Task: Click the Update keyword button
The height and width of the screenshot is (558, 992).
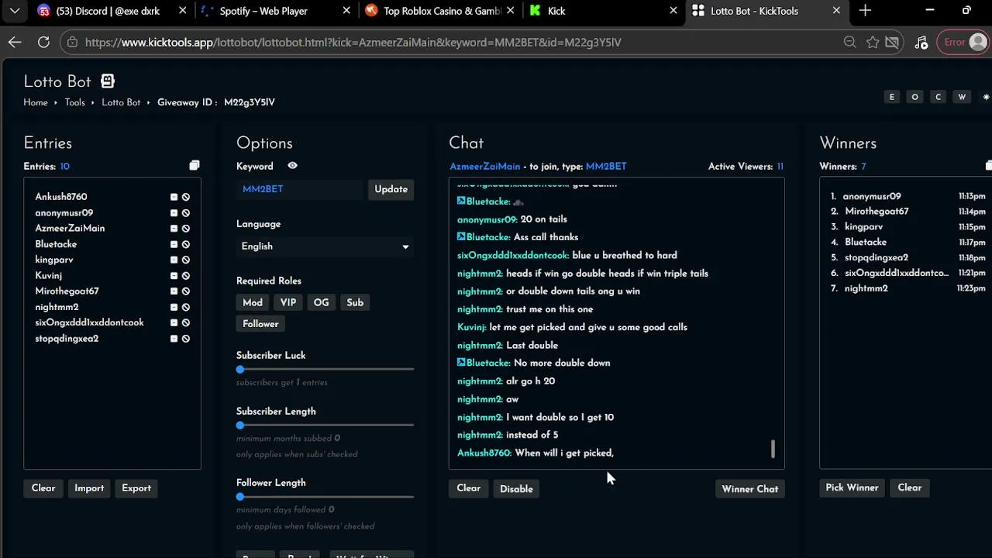Action: tap(391, 189)
